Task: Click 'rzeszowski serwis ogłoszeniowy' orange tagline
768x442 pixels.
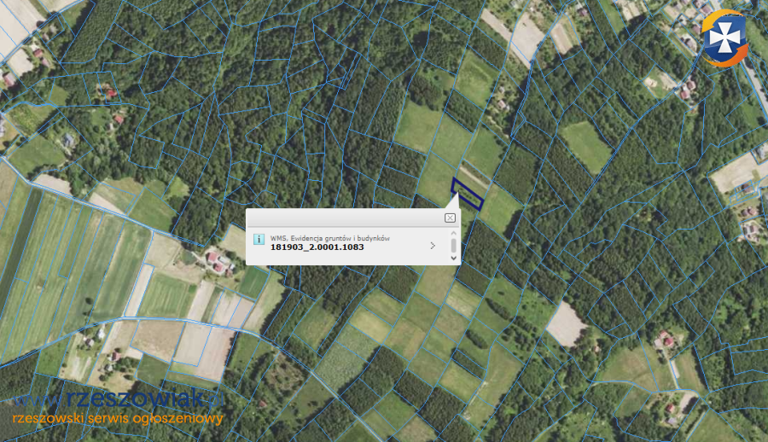Action: point(117,419)
